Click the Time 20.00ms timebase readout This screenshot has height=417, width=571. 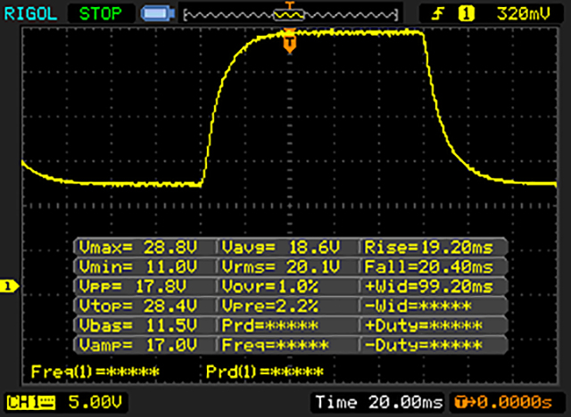tap(379, 402)
